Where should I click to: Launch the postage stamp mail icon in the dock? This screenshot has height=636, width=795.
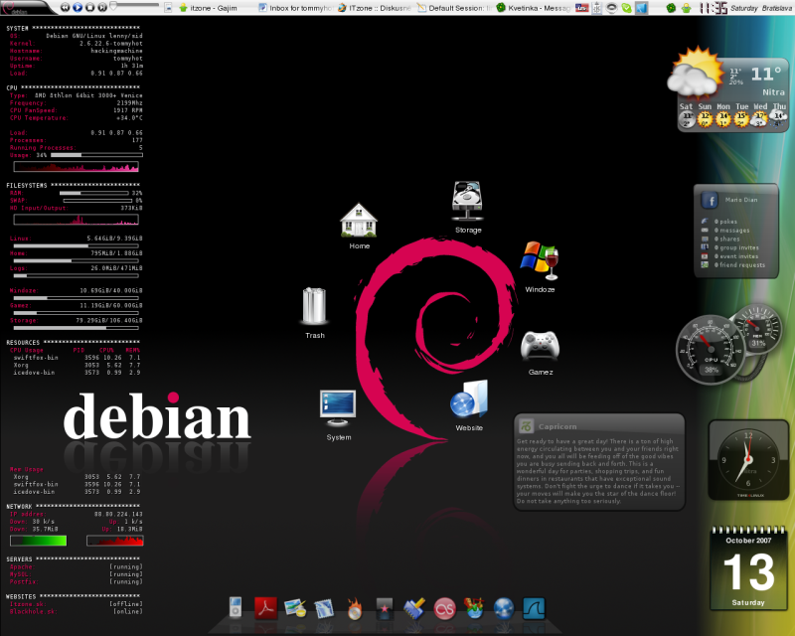325,608
